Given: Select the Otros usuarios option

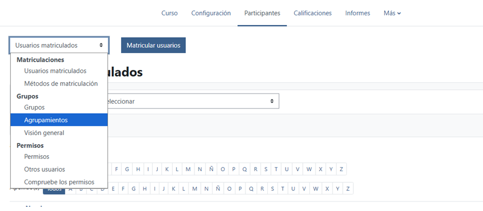Looking at the screenshot, I should tap(59, 170).
